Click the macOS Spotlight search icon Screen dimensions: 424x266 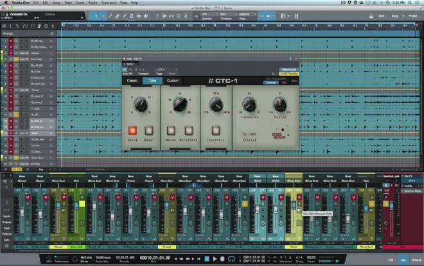(x=410, y=3)
